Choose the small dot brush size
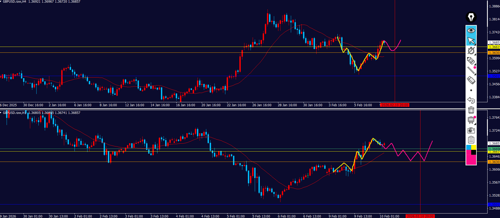This screenshot has width=500, height=218. (471, 90)
